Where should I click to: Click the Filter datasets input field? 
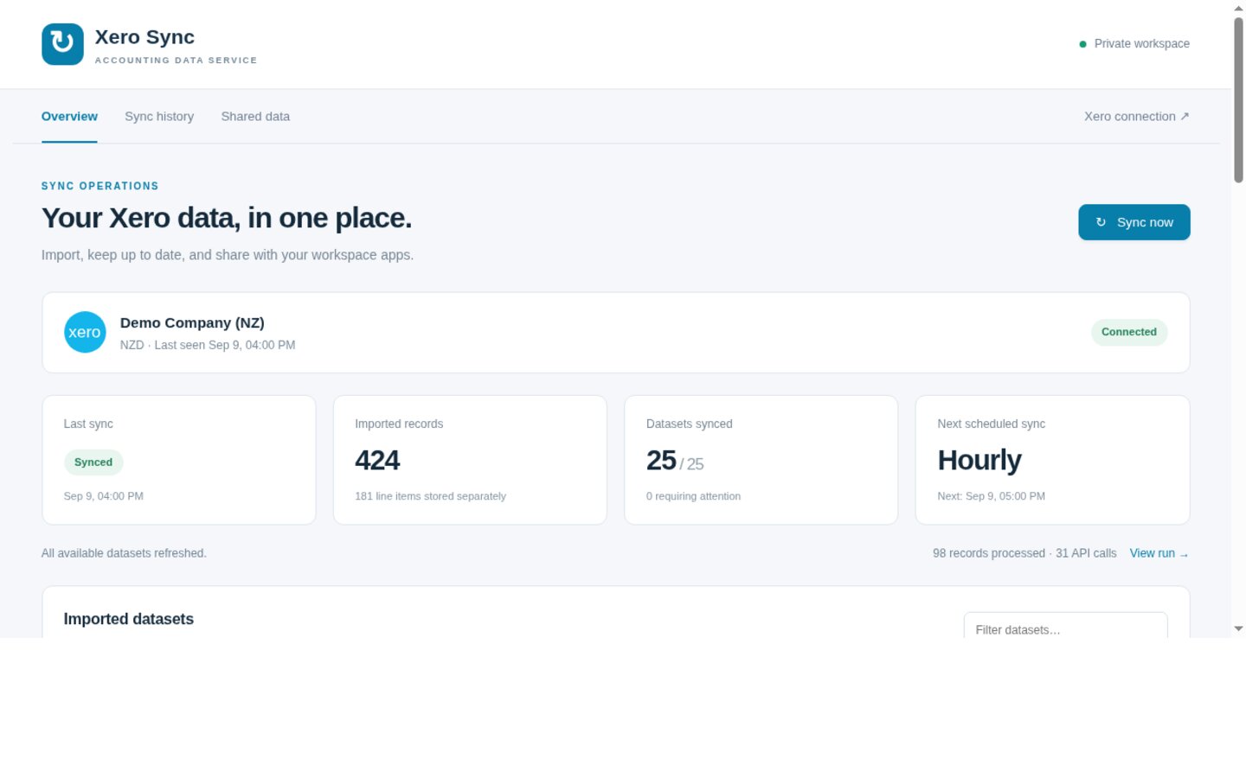pos(1066,626)
